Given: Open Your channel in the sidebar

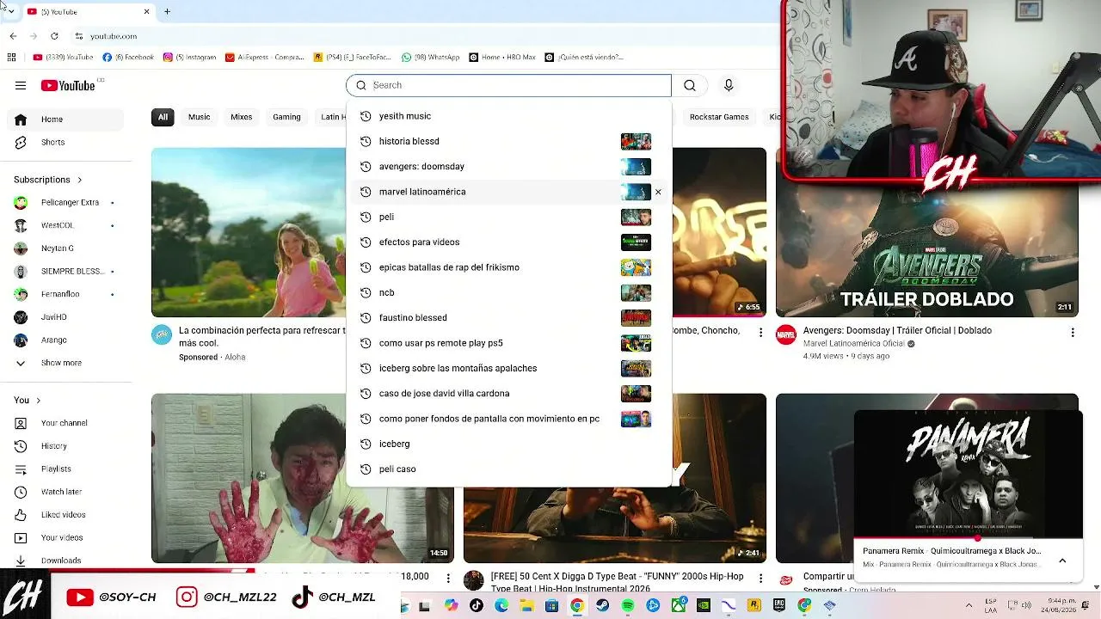Looking at the screenshot, I should [64, 423].
